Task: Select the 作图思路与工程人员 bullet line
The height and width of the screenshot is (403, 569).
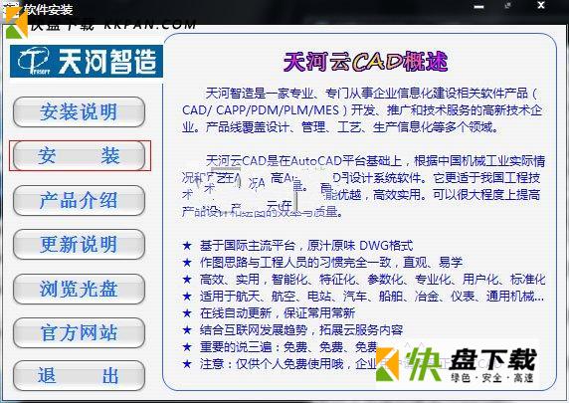Action: coord(322,262)
